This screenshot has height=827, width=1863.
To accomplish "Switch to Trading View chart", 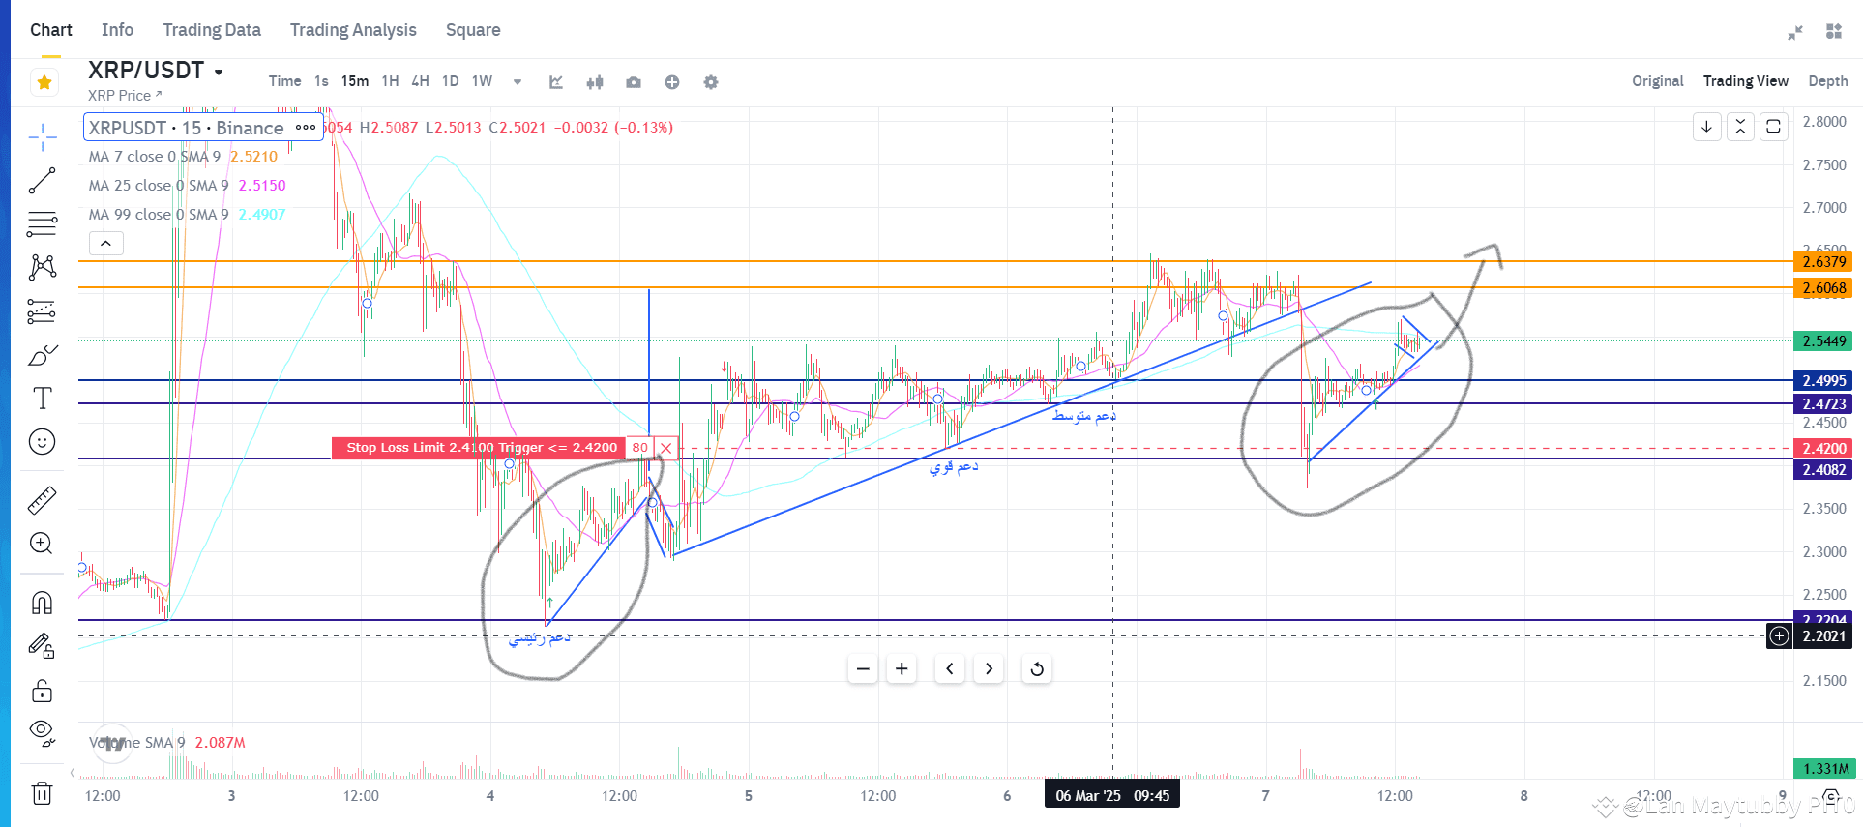I will (1745, 81).
